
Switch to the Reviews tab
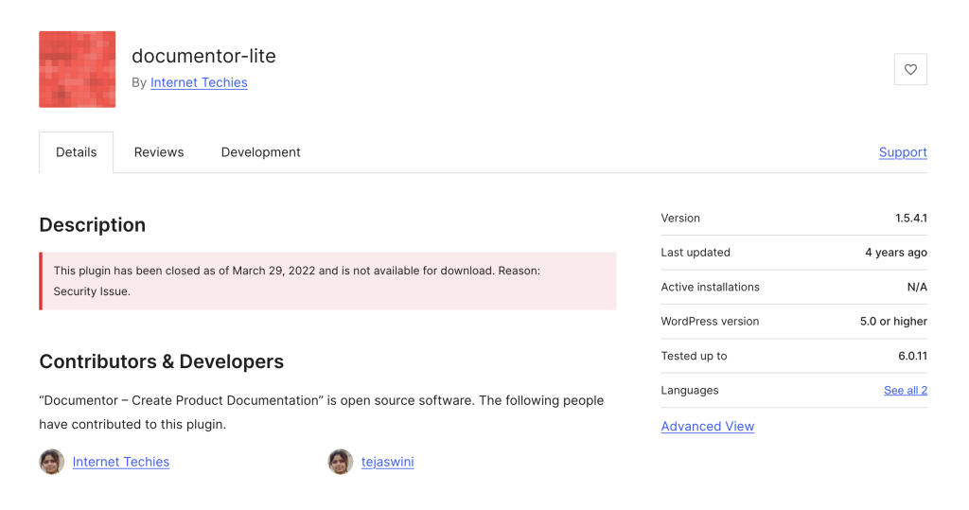pyautogui.click(x=159, y=152)
